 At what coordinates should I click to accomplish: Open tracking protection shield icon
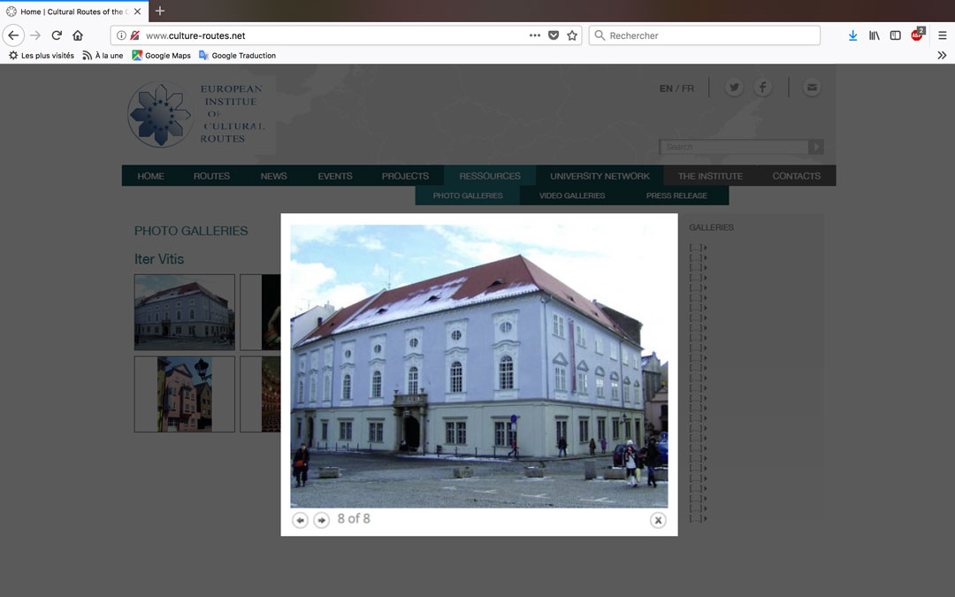(x=134, y=35)
